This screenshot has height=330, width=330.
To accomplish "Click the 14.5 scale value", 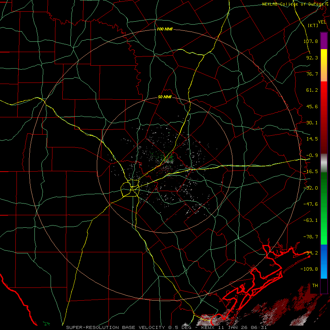I will tap(312, 139).
